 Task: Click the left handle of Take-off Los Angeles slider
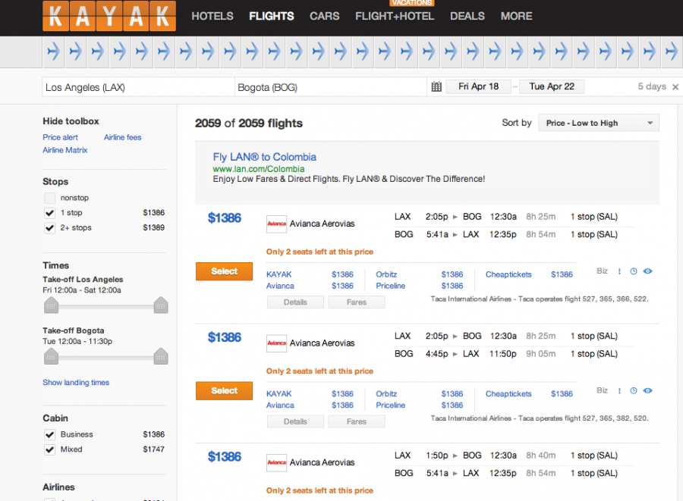(51, 305)
